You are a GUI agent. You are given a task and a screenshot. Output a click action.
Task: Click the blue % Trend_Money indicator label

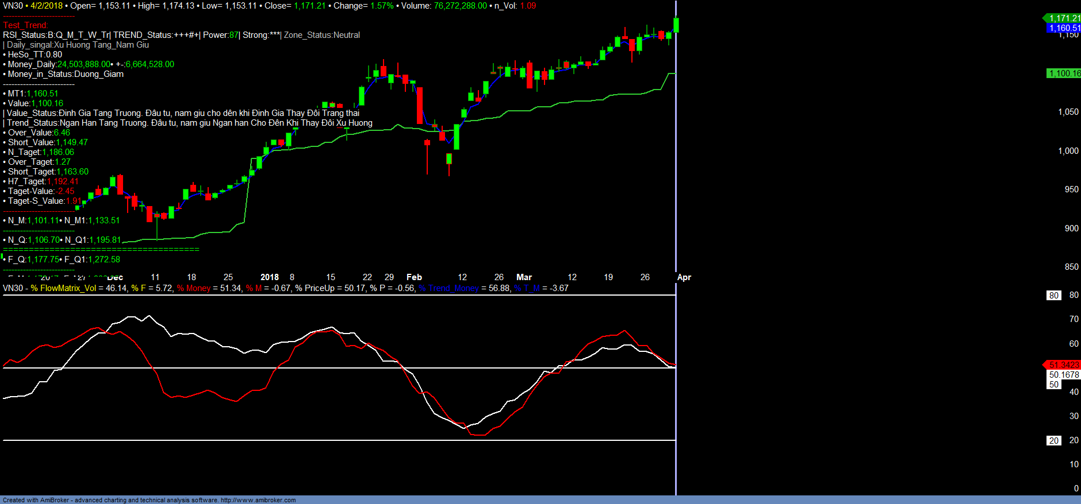(448, 288)
